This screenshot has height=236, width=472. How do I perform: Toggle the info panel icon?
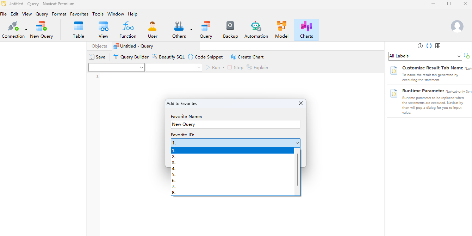(x=420, y=46)
